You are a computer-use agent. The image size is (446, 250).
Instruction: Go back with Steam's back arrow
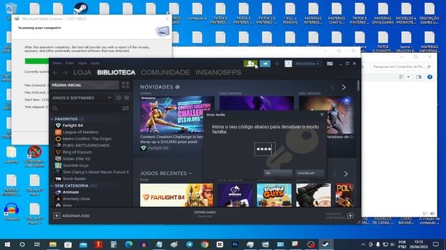[55, 73]
